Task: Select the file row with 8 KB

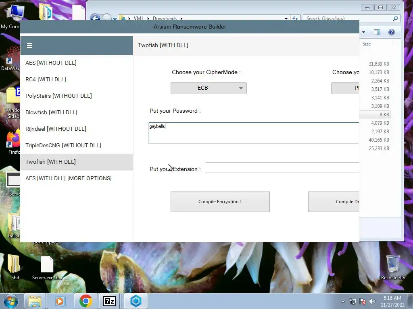Action: [x=375, y=115]
